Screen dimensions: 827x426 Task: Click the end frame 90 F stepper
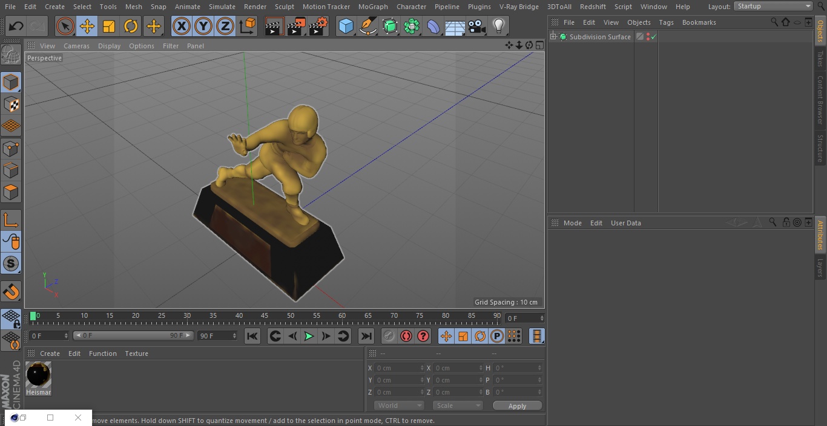[234, 335]
